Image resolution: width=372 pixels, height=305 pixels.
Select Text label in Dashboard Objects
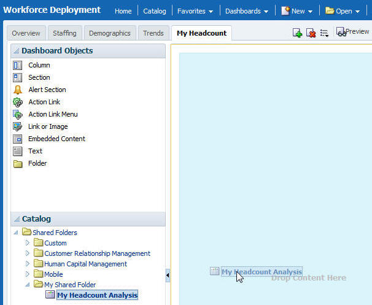pyautogui.click(x=35, y=152)
